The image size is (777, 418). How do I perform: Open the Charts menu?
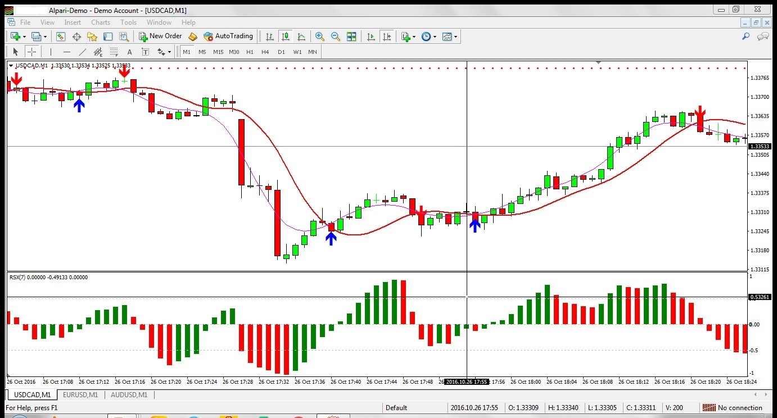click(x=101, y=22)
